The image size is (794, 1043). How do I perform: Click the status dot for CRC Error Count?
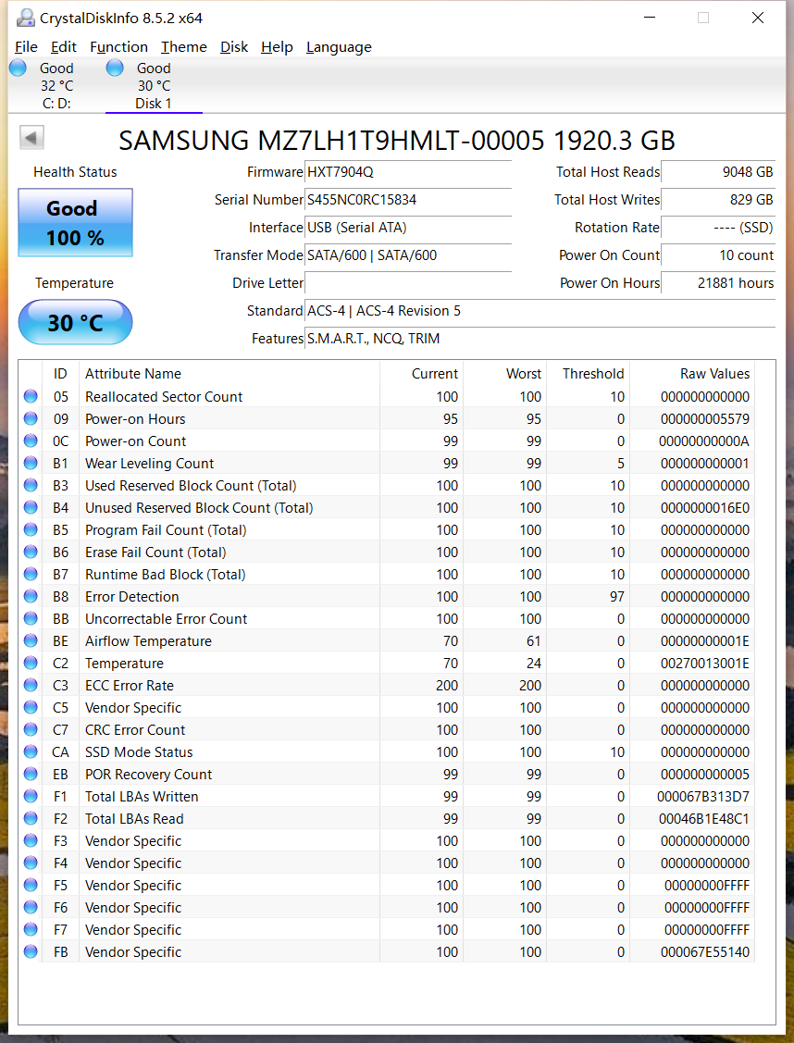31,729
